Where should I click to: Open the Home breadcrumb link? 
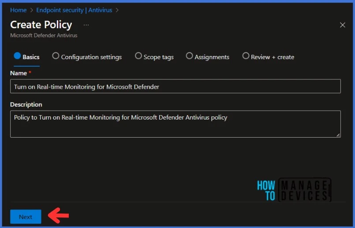point(19,10)
